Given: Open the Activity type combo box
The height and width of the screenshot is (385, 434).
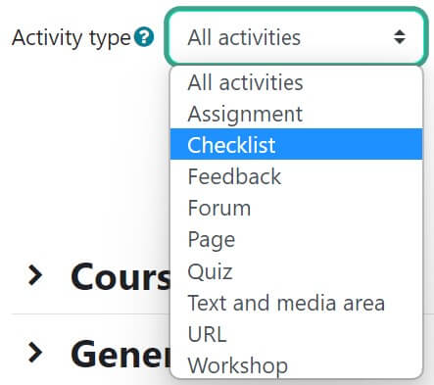Looking at the screenshot, I should (296, 36).
